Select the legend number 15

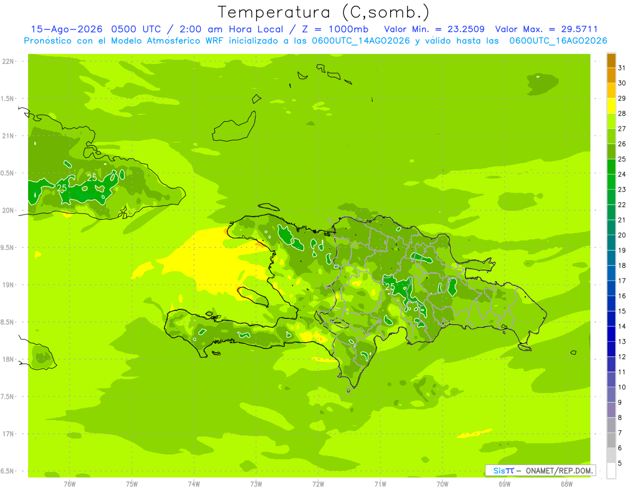(622, 311)
